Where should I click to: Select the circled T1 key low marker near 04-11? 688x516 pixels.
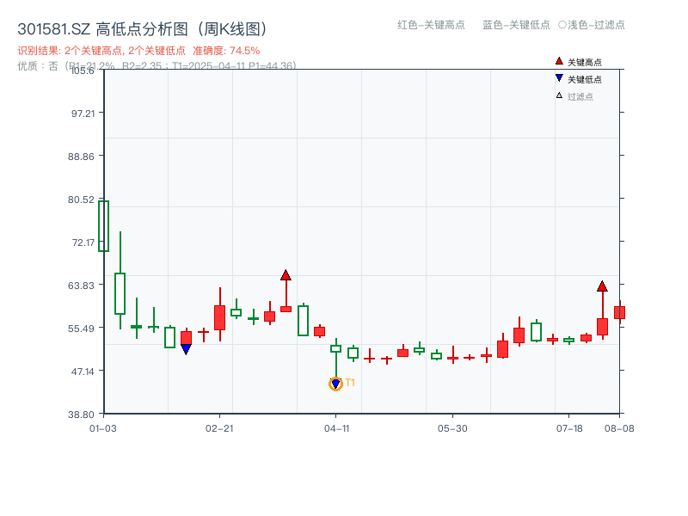coord(335,384)
